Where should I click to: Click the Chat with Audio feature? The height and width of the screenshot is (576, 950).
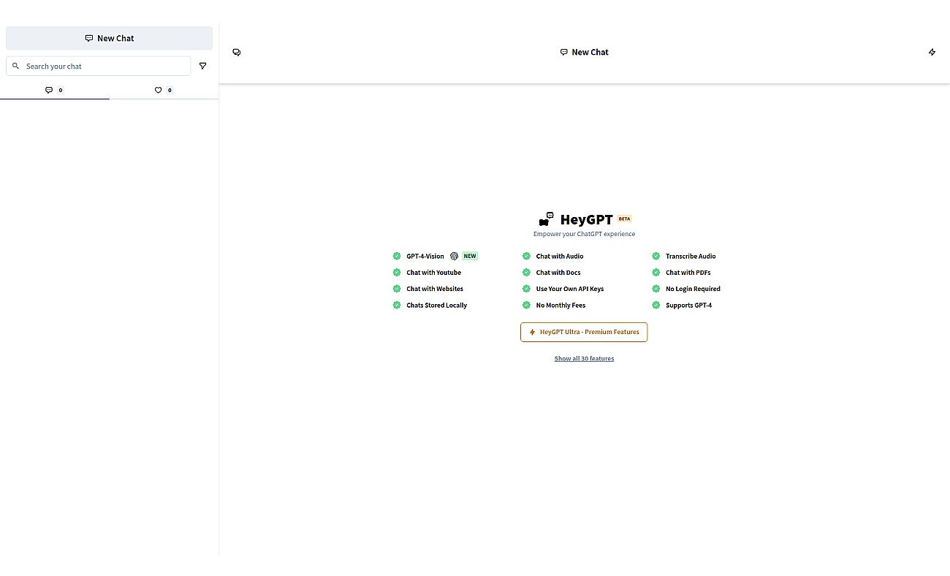pos(560,256)
